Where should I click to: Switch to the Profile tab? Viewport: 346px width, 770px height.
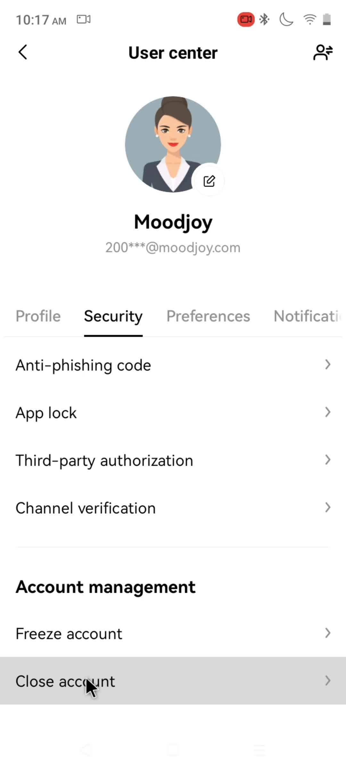[x=38, y=316]
